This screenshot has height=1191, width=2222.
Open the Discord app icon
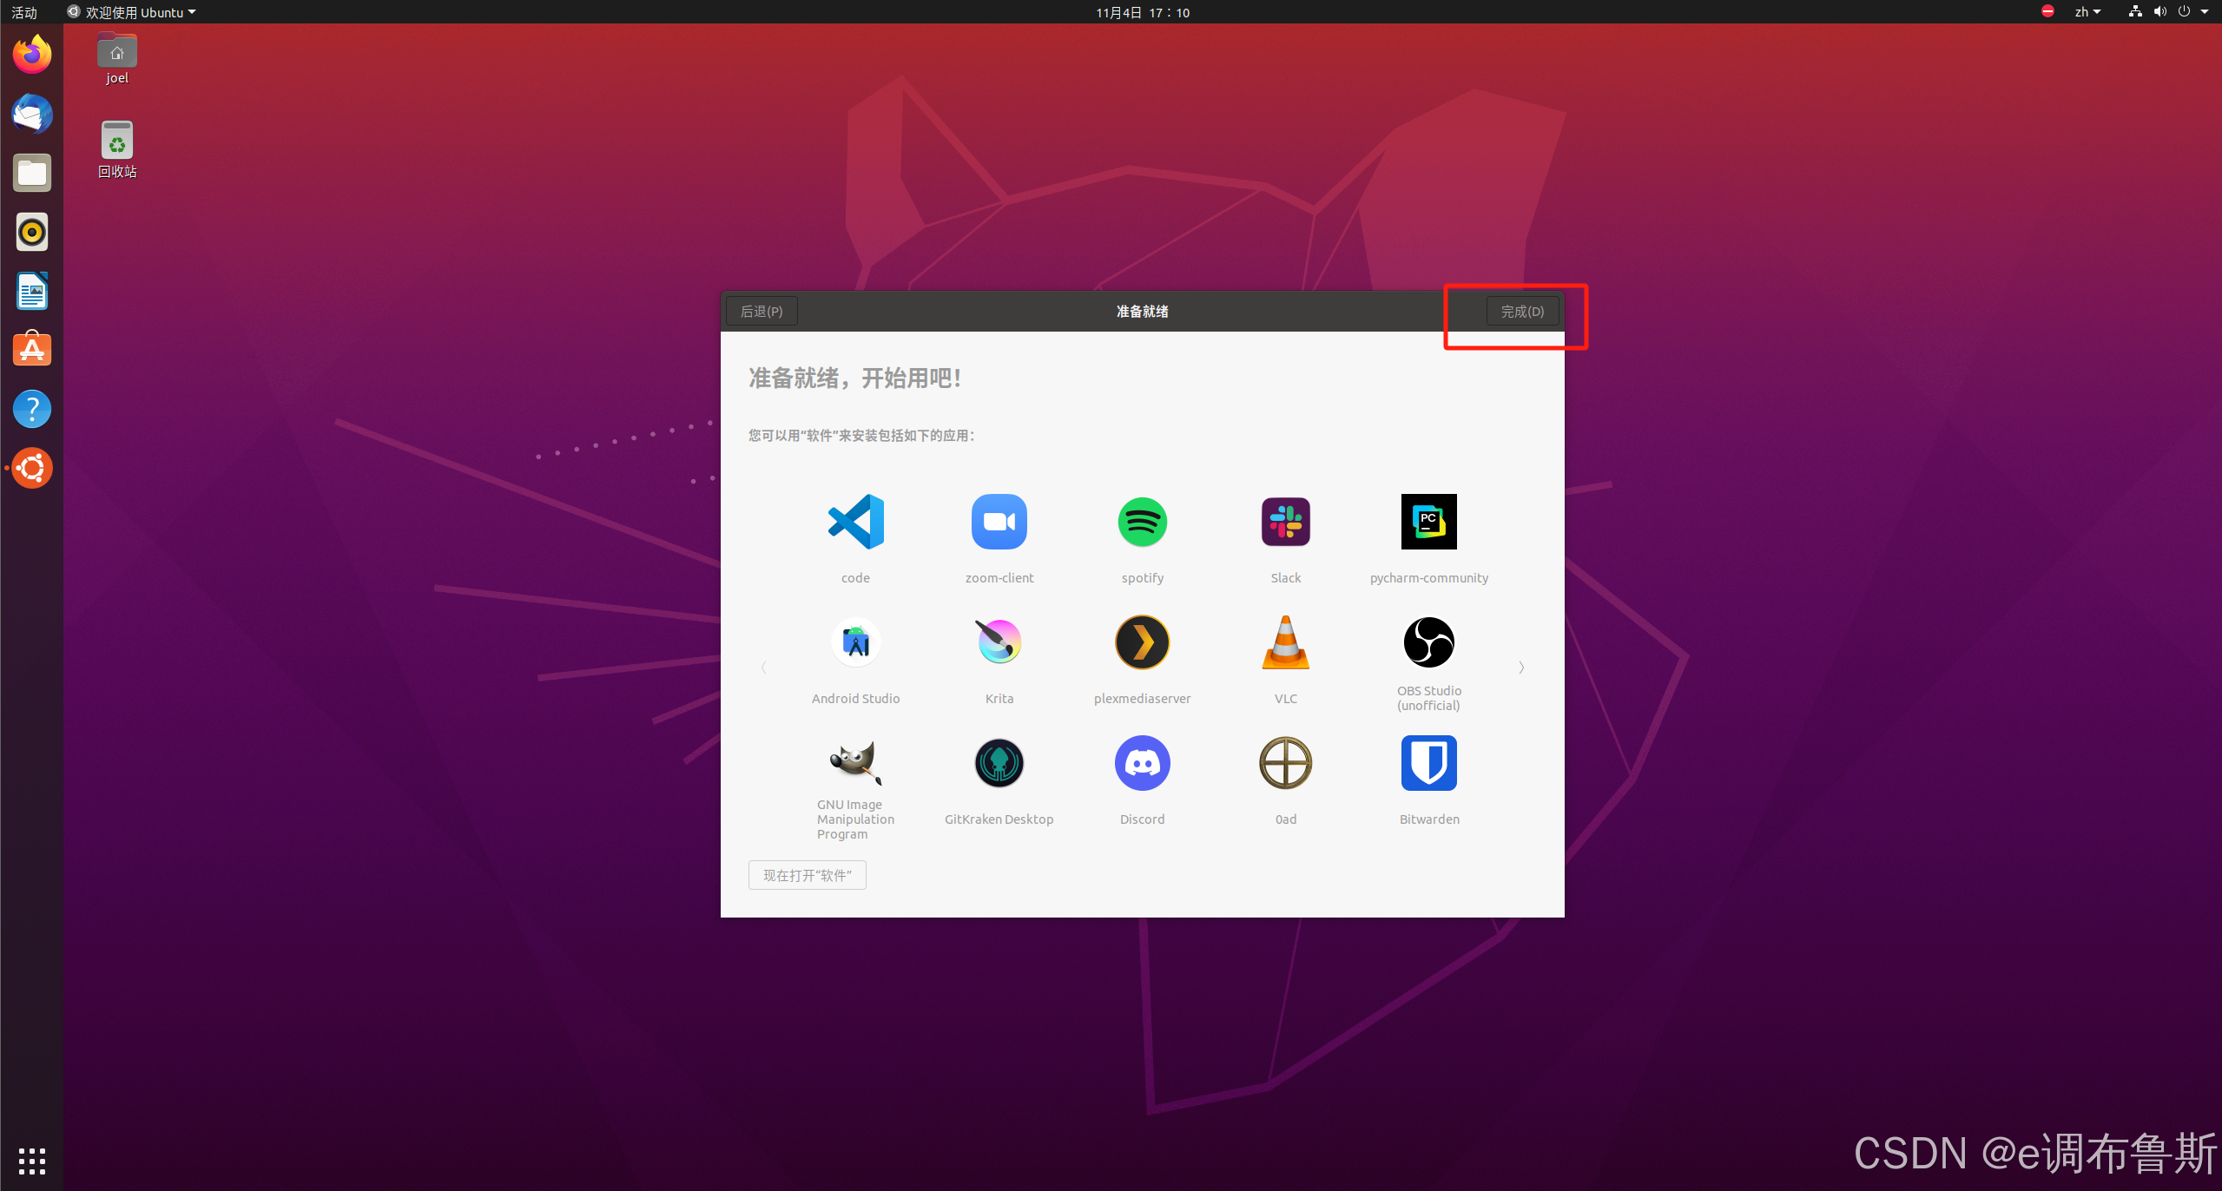click(x=1142, y=763)
